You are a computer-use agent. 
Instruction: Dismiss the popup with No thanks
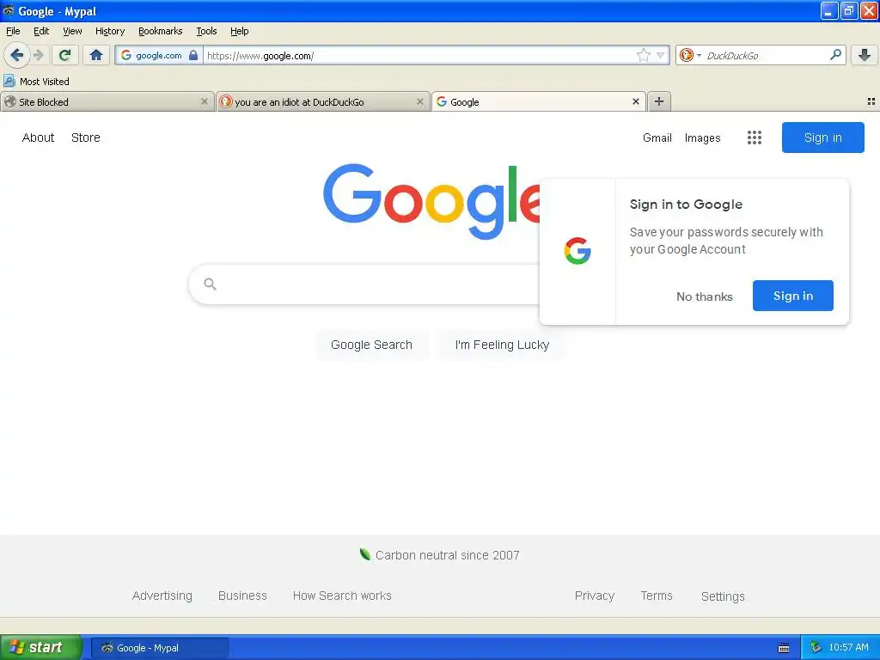point(705,296)
